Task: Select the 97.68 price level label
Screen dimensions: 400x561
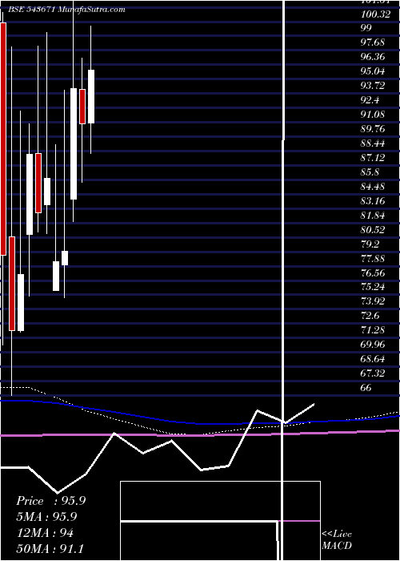Action: point(373,42)
